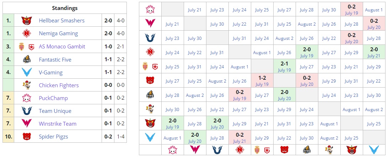The width and height of the screenshot is (388, 157).
Task: Click the Hellbear Smashers logo in Standings
Action: [x=27, y=21]
